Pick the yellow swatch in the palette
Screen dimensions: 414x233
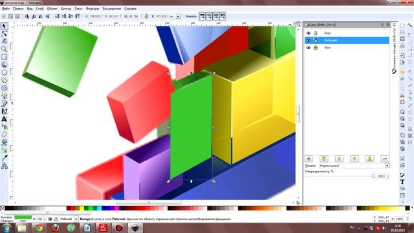(x=82, y=208)
